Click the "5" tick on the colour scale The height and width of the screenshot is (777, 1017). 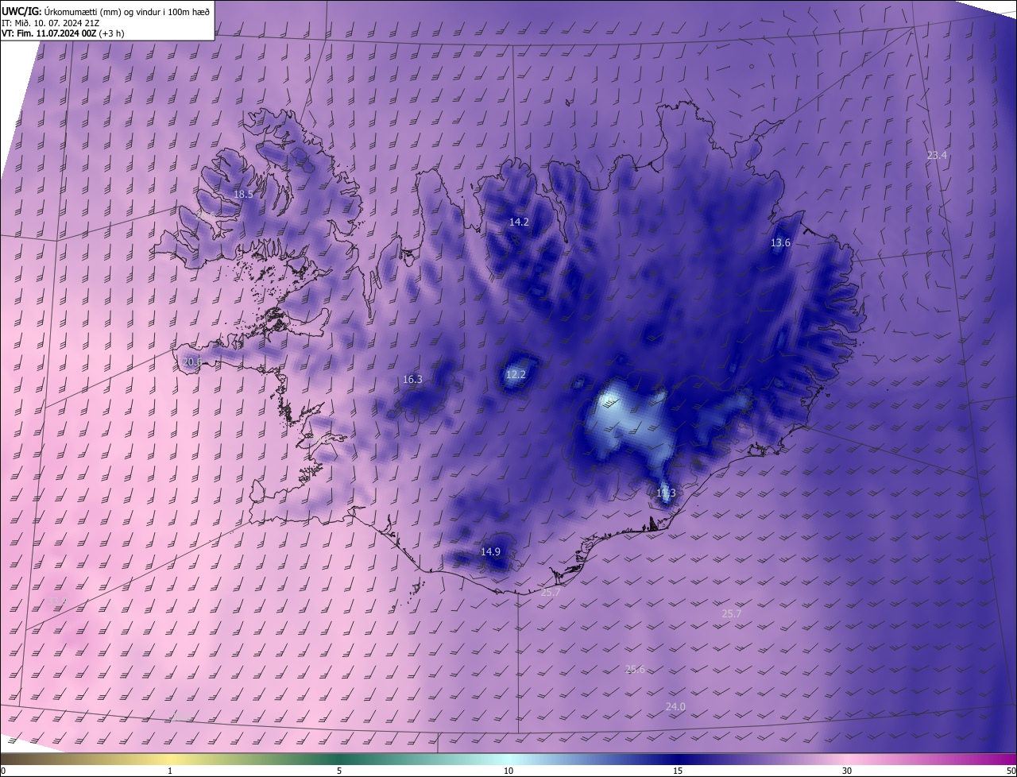tap(339, 771)
